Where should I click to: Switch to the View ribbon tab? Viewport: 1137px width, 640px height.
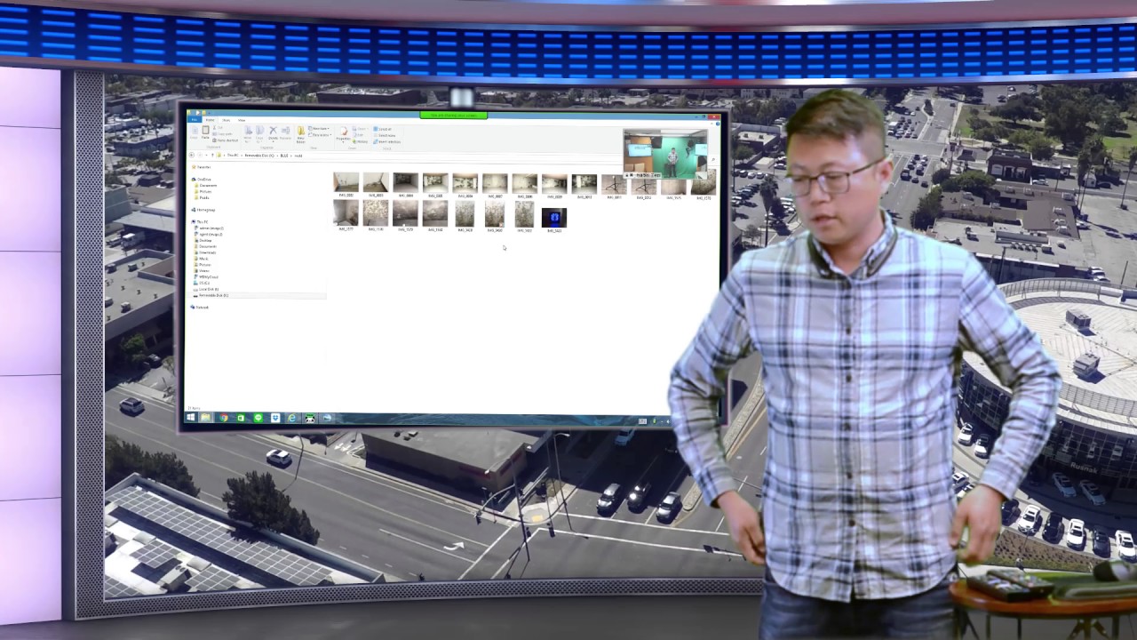242,120
